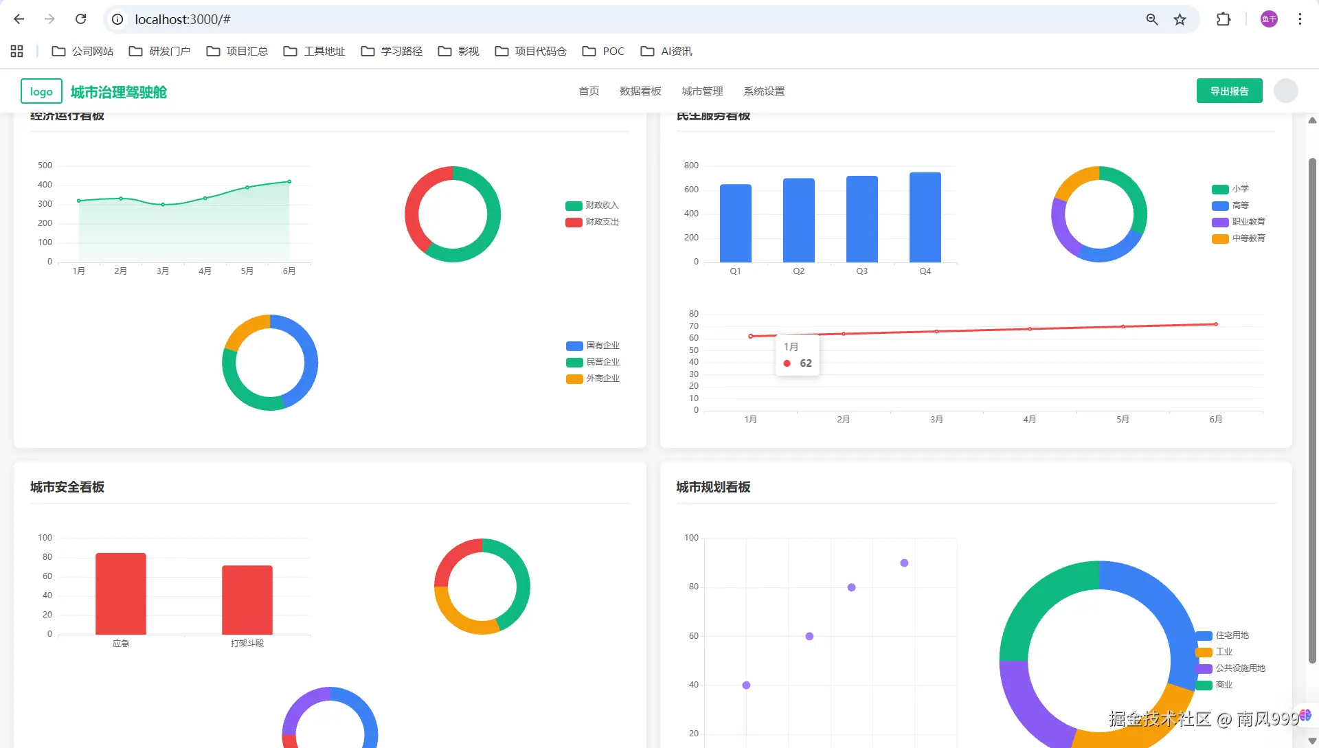Image resolution: width=1319 pixels, height=748 pixels.
Task: Toggle the 财政收入 legend item
Action: [x=592, y=205]
